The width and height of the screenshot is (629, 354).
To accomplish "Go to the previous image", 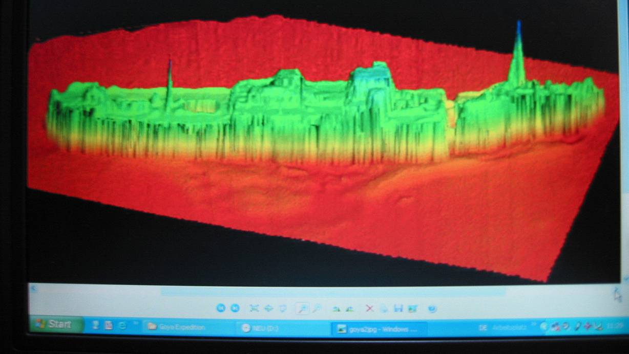I will tap(221, 308).
